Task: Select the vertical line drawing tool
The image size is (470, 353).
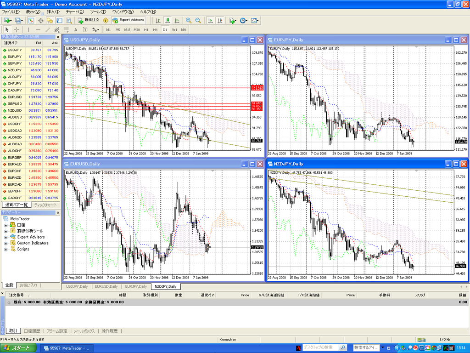Action: pyautogui.click(x=28, y=29)
